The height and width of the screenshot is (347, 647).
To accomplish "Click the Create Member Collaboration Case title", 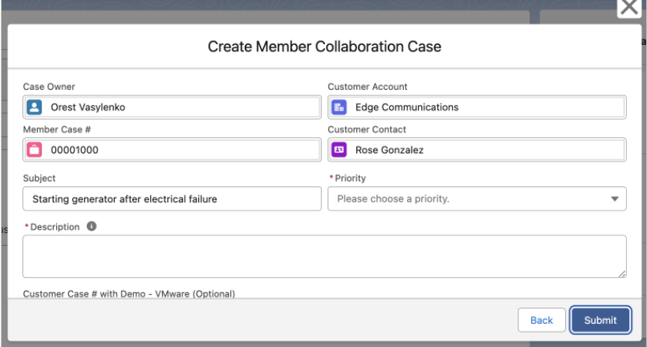I will (x=324, y=47).
